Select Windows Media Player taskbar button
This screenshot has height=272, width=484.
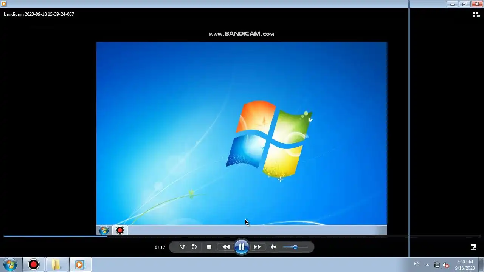click(80, 264)
